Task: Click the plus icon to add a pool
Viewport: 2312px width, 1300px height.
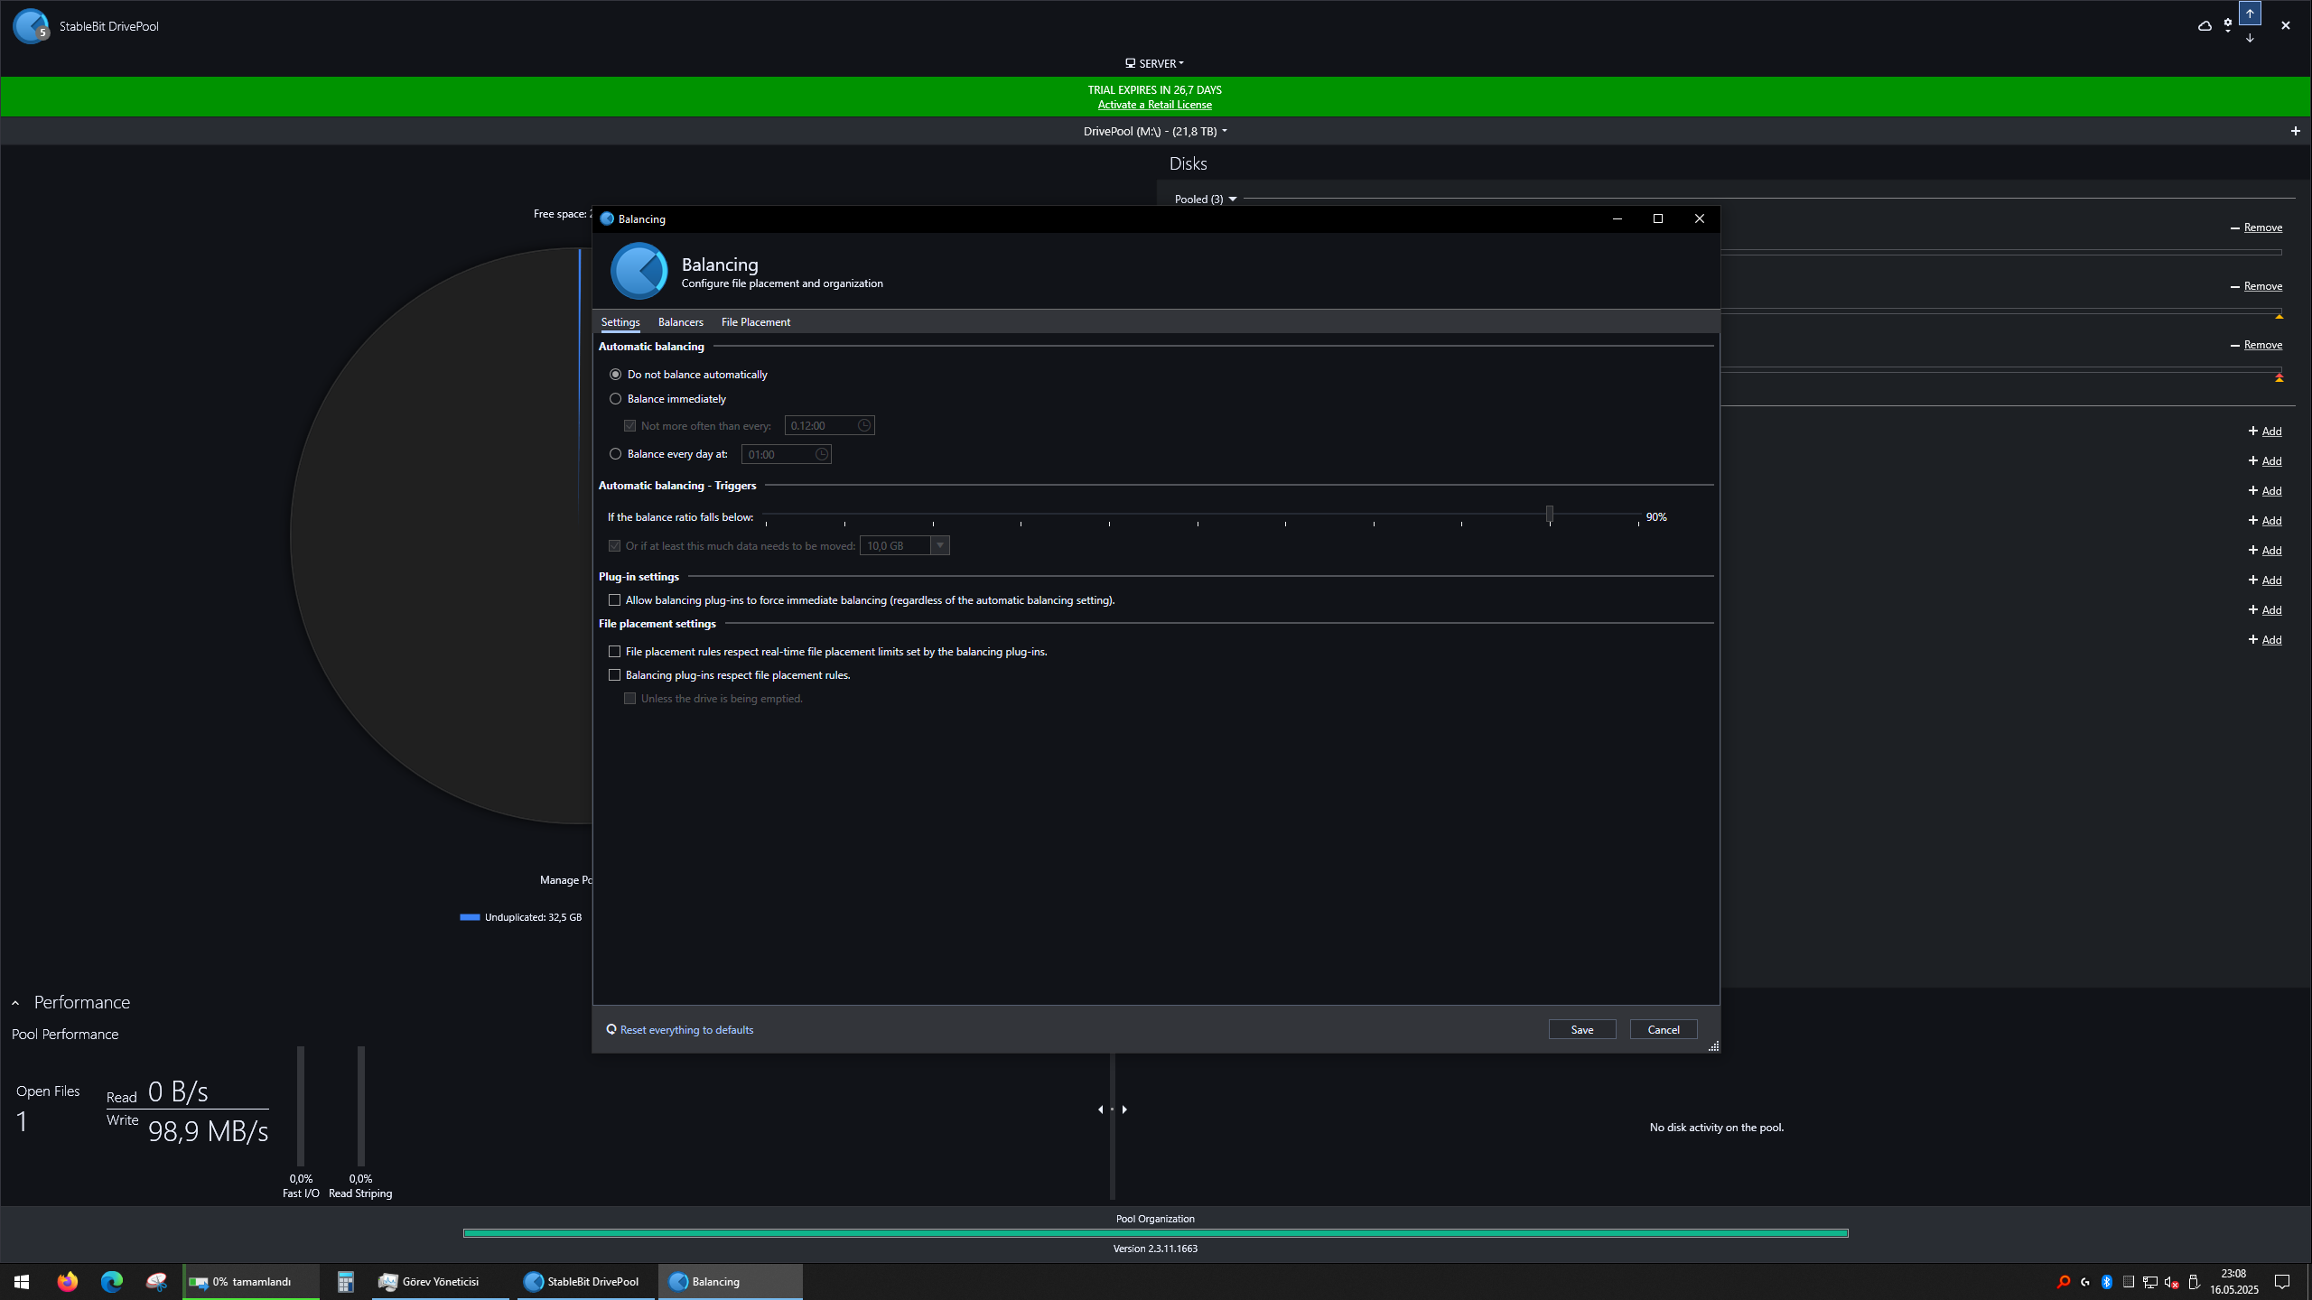Action: pyautogui.click(x=2295, y=131)
